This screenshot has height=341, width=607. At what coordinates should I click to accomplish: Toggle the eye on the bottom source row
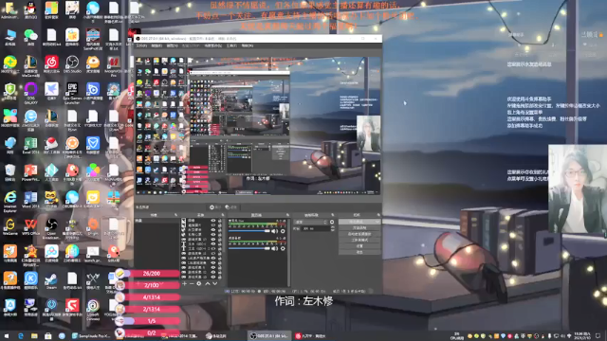tap(213, 277)
